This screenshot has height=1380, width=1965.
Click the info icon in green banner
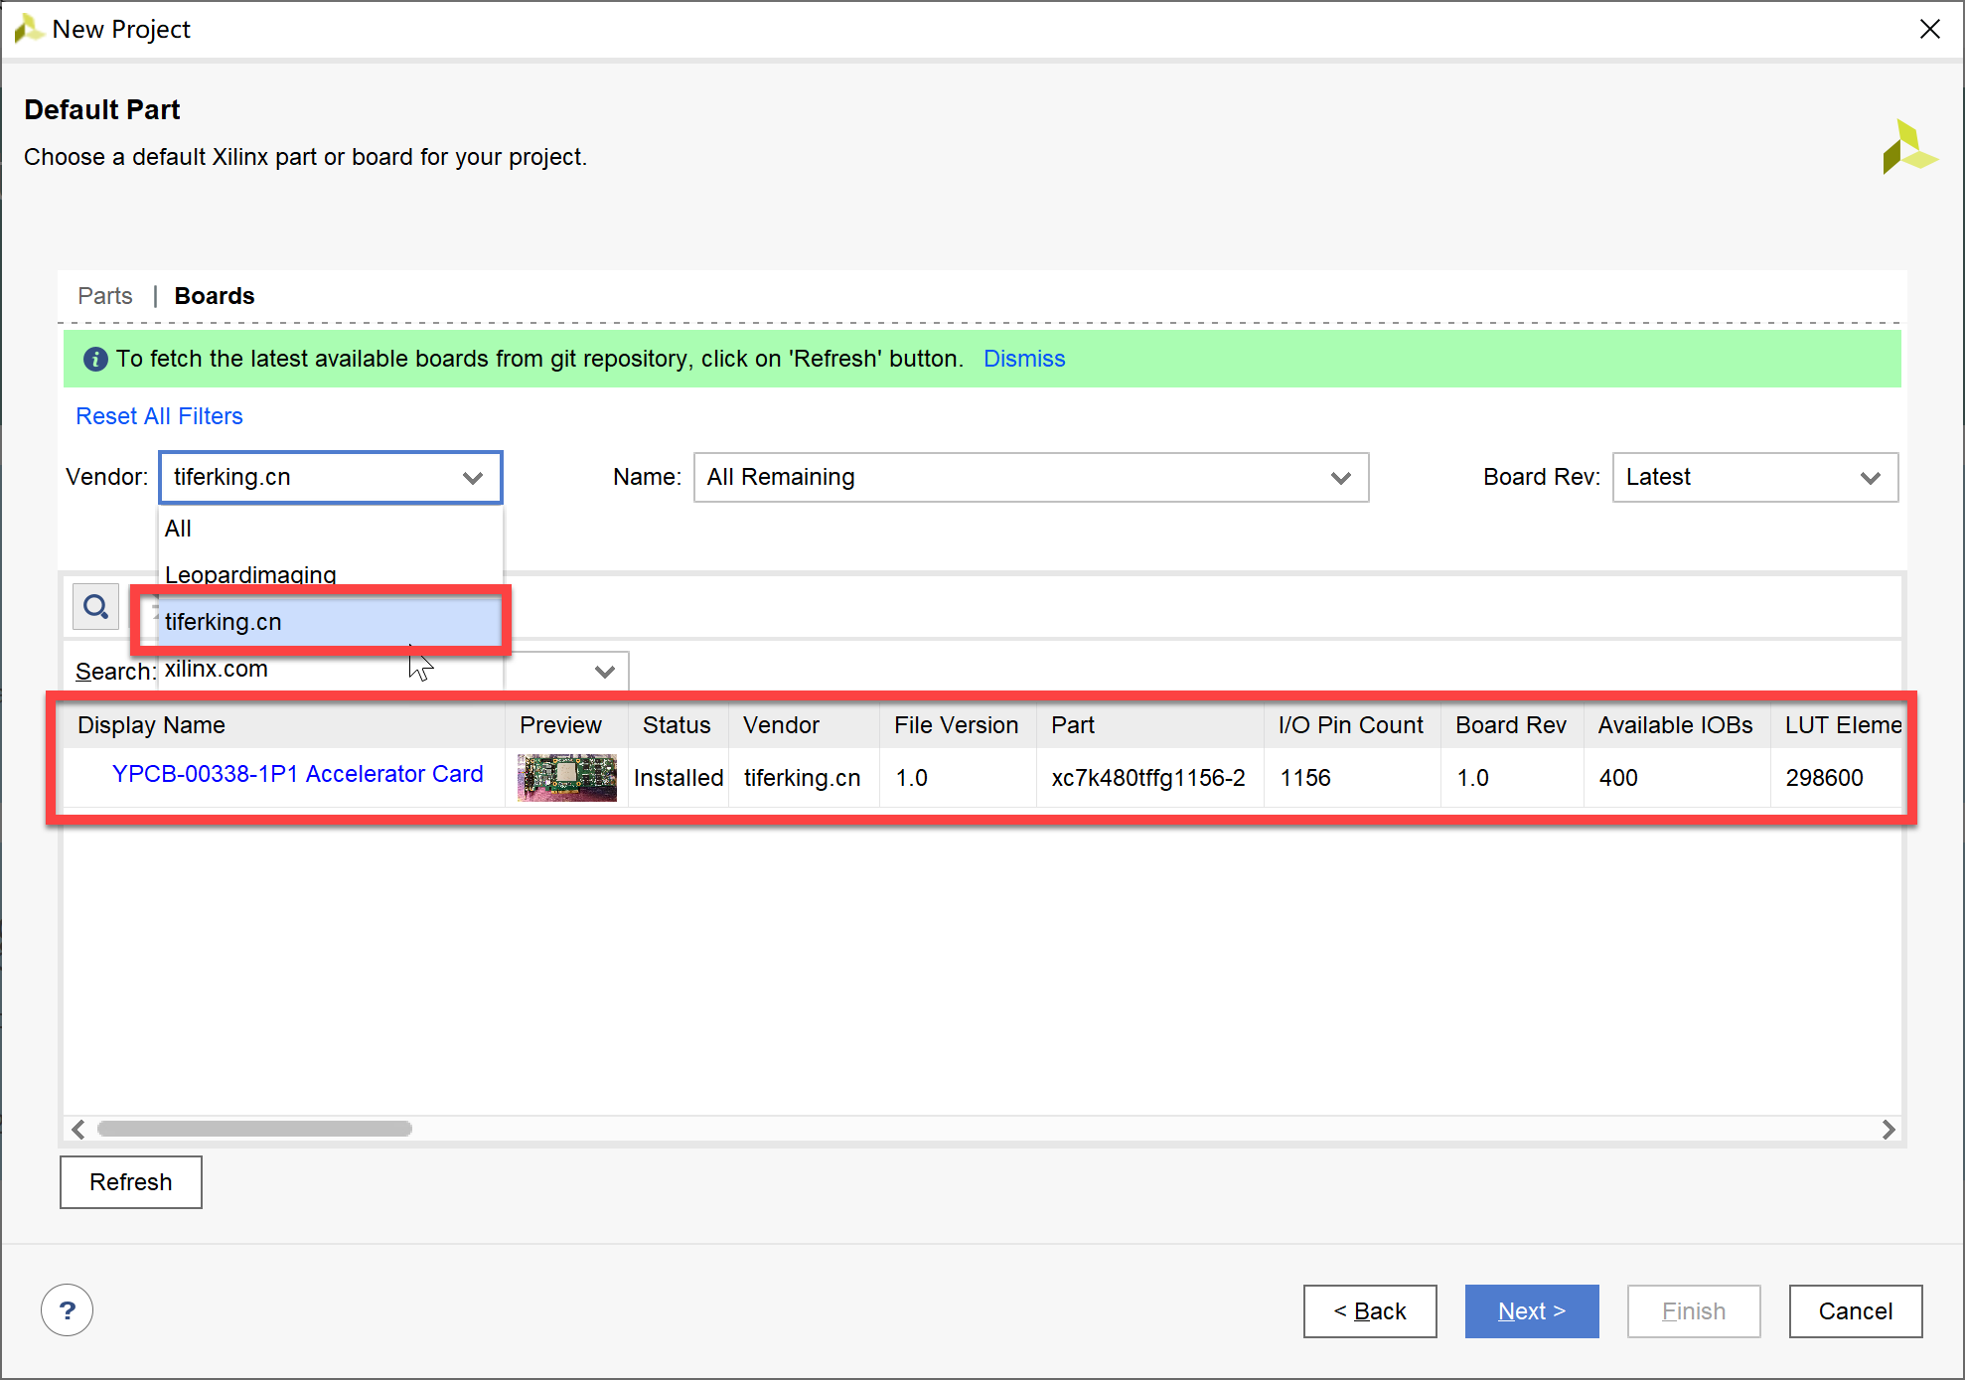pos(95,359)
